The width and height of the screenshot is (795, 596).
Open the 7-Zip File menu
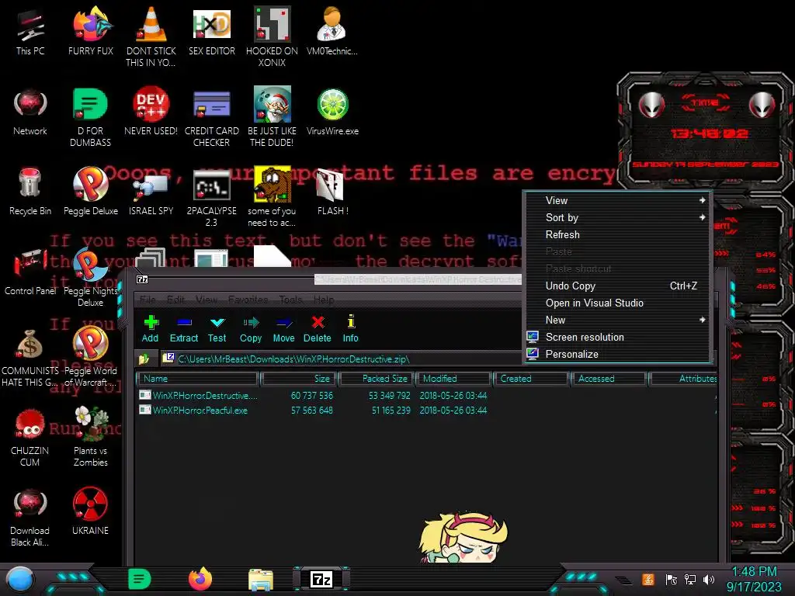(148, 300)
